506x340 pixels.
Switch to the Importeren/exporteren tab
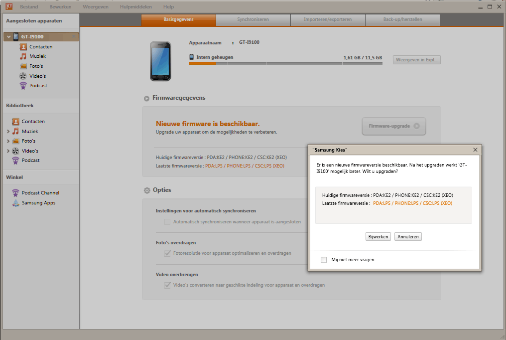(328, 20)
